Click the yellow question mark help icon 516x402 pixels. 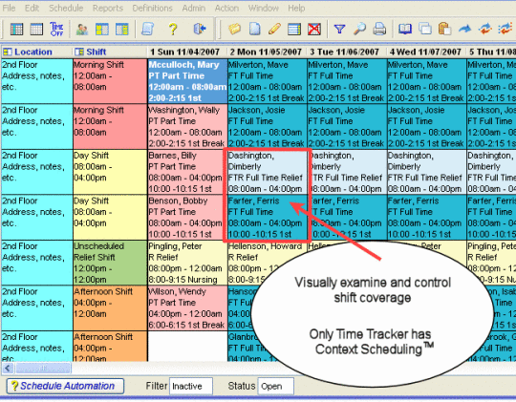[173, 29]
